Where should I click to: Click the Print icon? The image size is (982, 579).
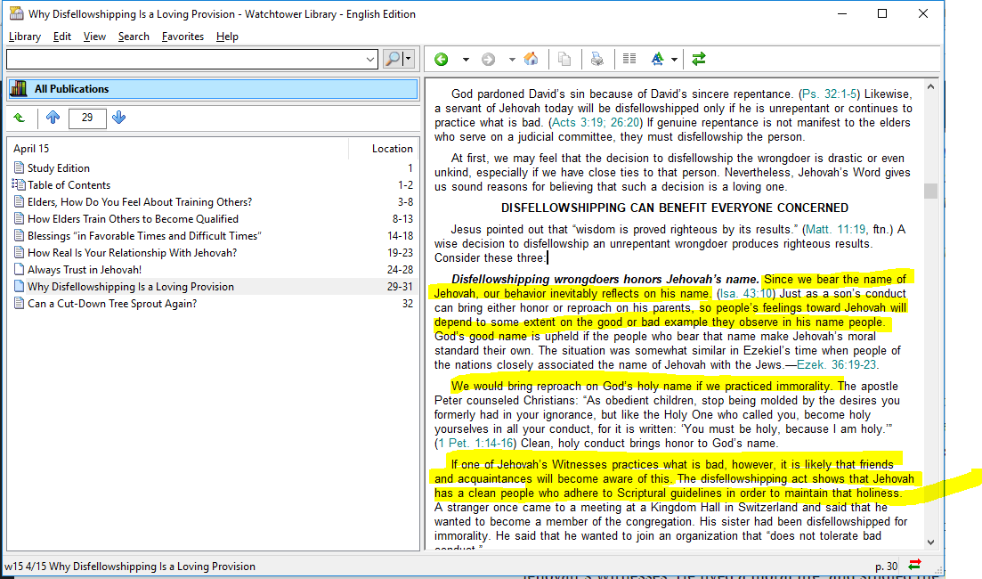(x=597, y=60)
